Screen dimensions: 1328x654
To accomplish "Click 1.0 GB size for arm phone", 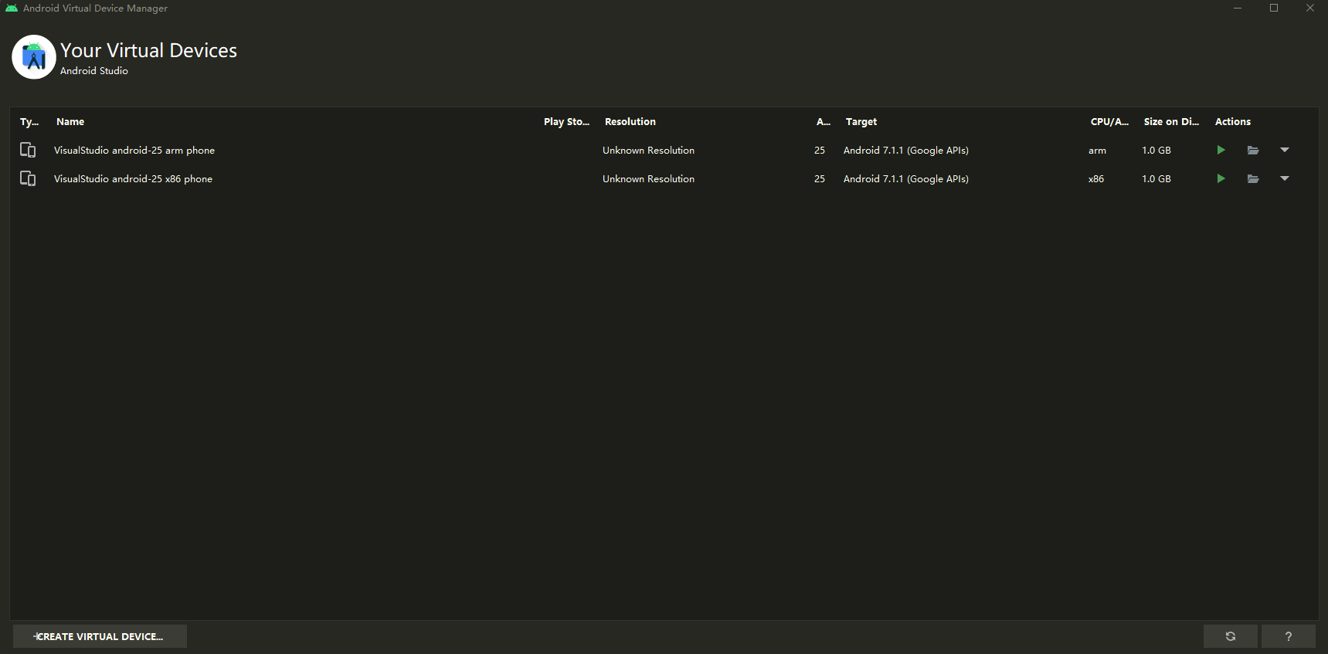I will tap(1156, 150).
